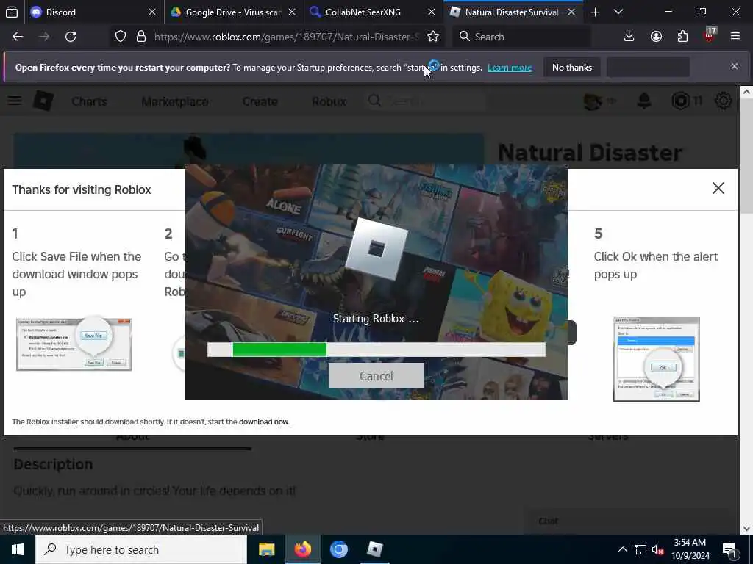Open the Firefox application menu
Image resolution: width=753 pixels, height=564 pixels.
point(735,37)
